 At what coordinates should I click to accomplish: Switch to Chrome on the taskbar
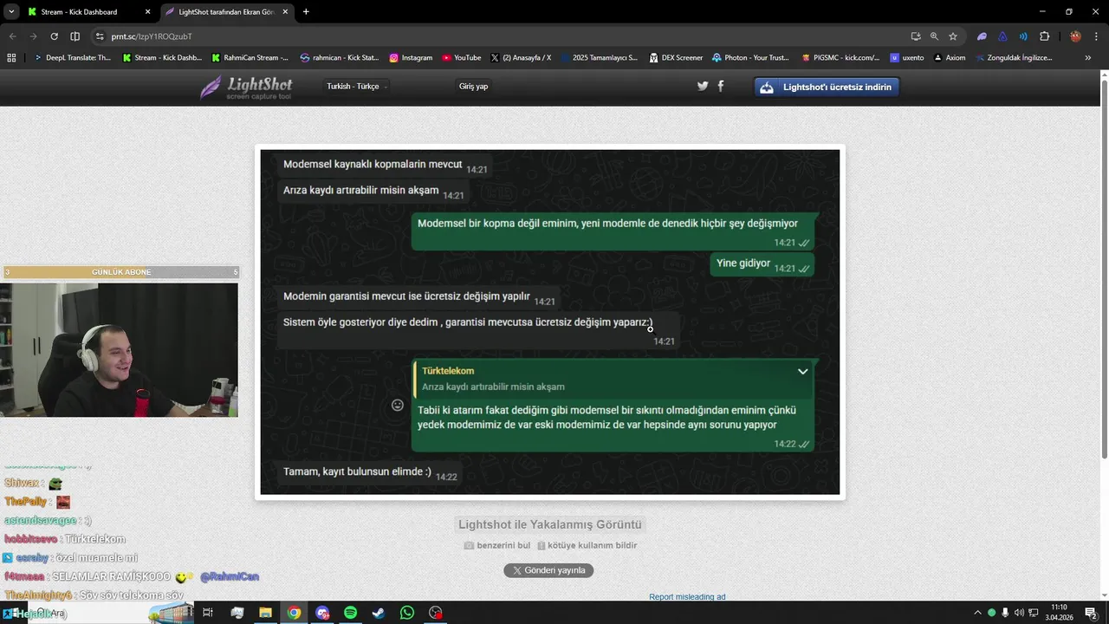(294, 613)
